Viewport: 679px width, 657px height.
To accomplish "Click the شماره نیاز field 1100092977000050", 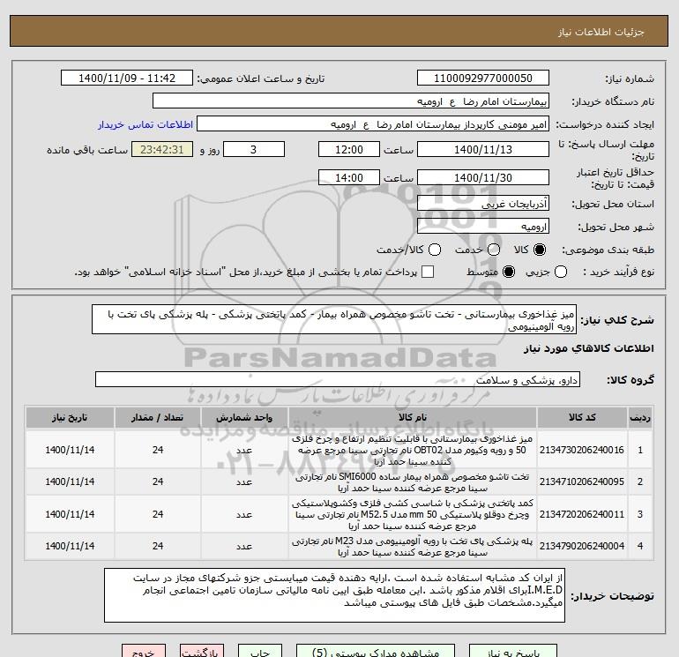I will coord(483,78).
